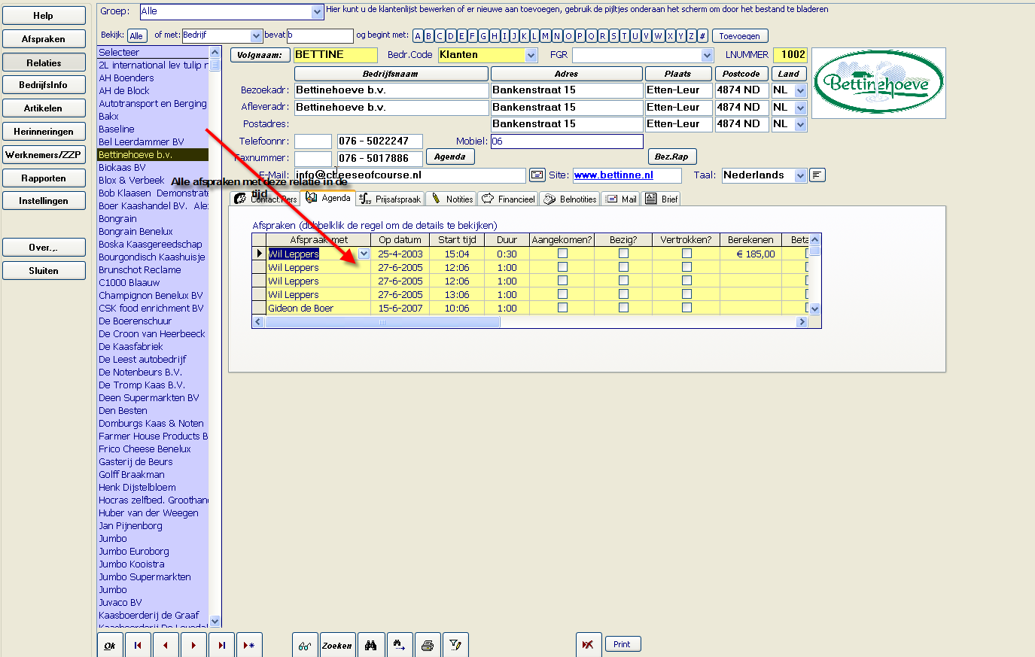Open the 'Afspraak met' Wil Leppers dropdown
This screenshot has height=657, width=1035.
point(364,254)
